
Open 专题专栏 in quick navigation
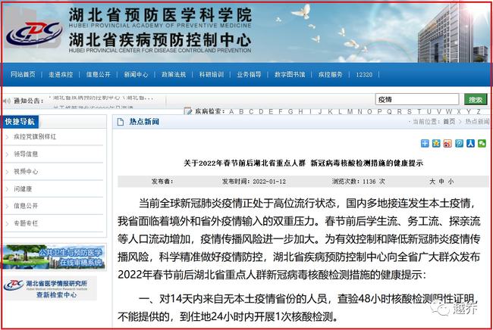tap(26, 223)
